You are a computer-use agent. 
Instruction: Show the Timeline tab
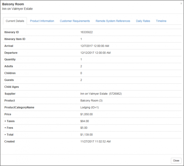point(161,21)
